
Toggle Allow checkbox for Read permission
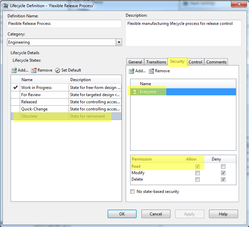pos(197,166)
